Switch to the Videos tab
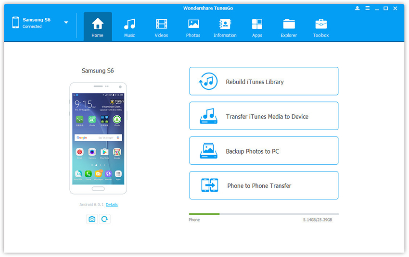 tap(161, 27)
